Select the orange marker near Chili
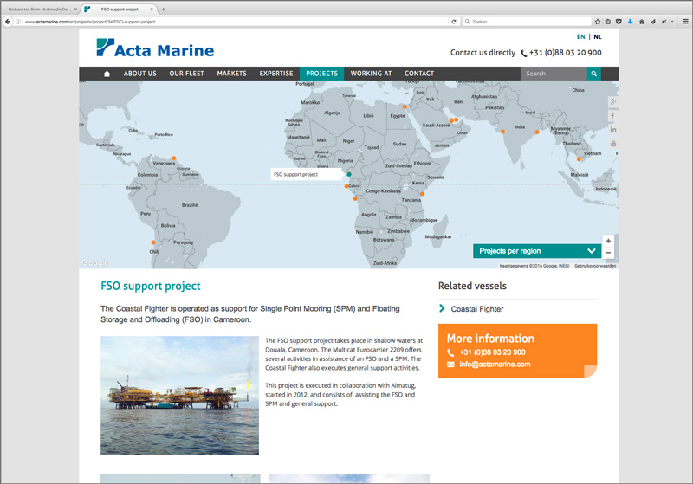The image size is (693, 484). (x=153, y=242)
